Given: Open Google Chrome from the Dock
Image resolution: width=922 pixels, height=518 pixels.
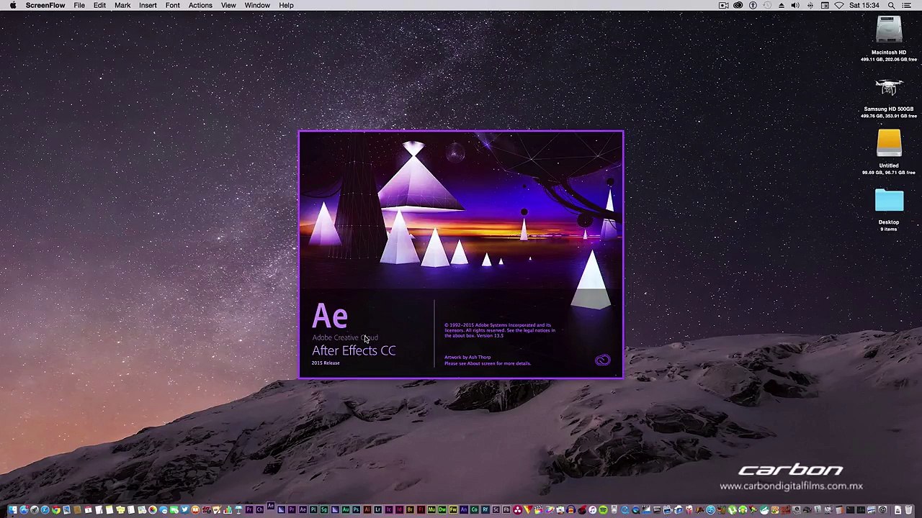Looking at the screenshot, I should point(55,510).
